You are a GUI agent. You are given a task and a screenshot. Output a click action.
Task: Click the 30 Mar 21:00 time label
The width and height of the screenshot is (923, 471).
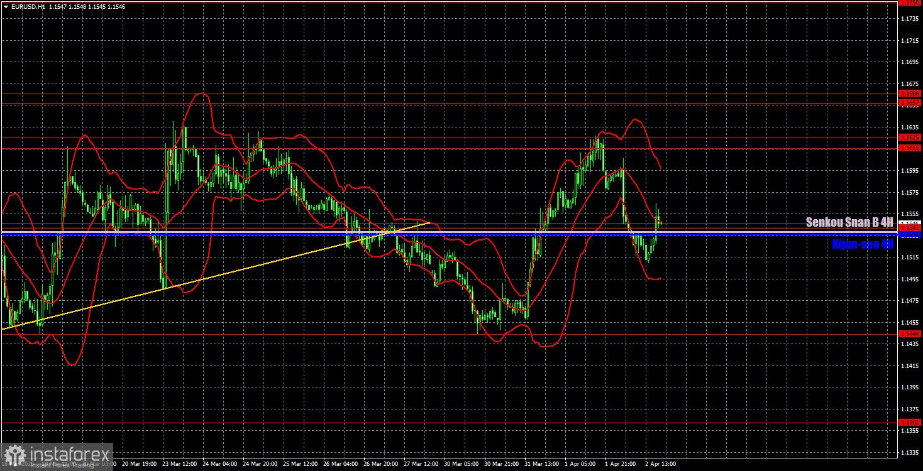tap(501, 464)
